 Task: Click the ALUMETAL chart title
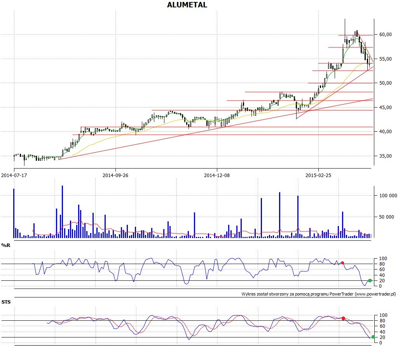[x=187, y=5]
